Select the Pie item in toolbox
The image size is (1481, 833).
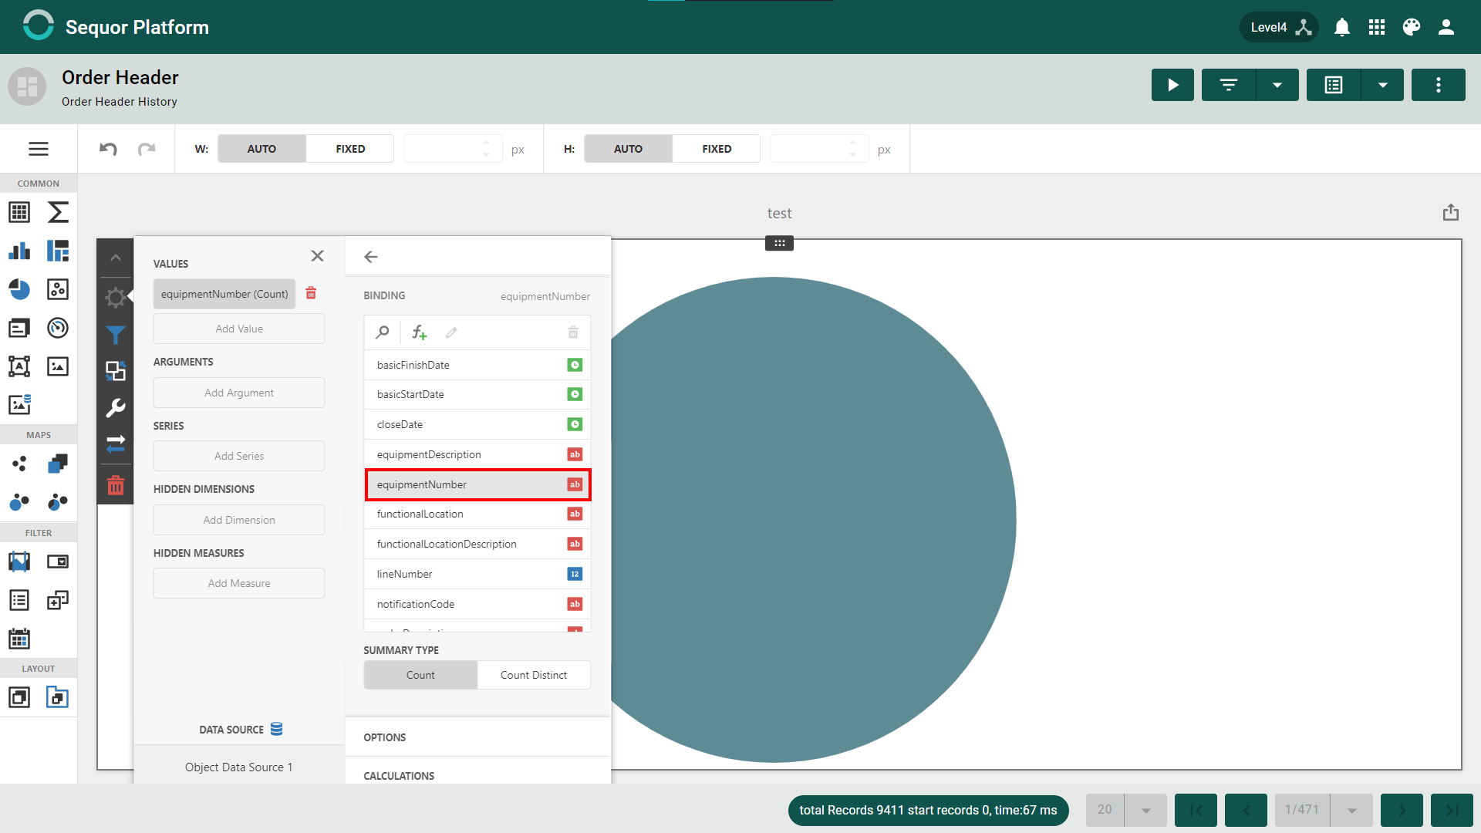point(19,289)
